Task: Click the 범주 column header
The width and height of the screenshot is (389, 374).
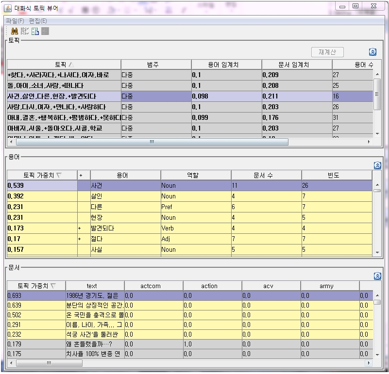Action: 156,65
